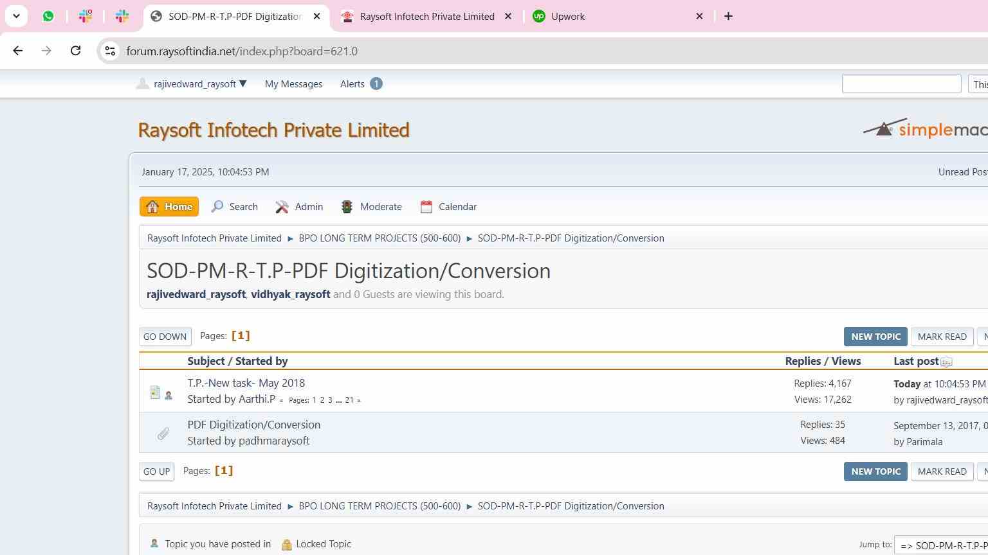Viewport: 988px width, 555px height.
Task: Click the GO DOWN button
Action: pos(165,337)
